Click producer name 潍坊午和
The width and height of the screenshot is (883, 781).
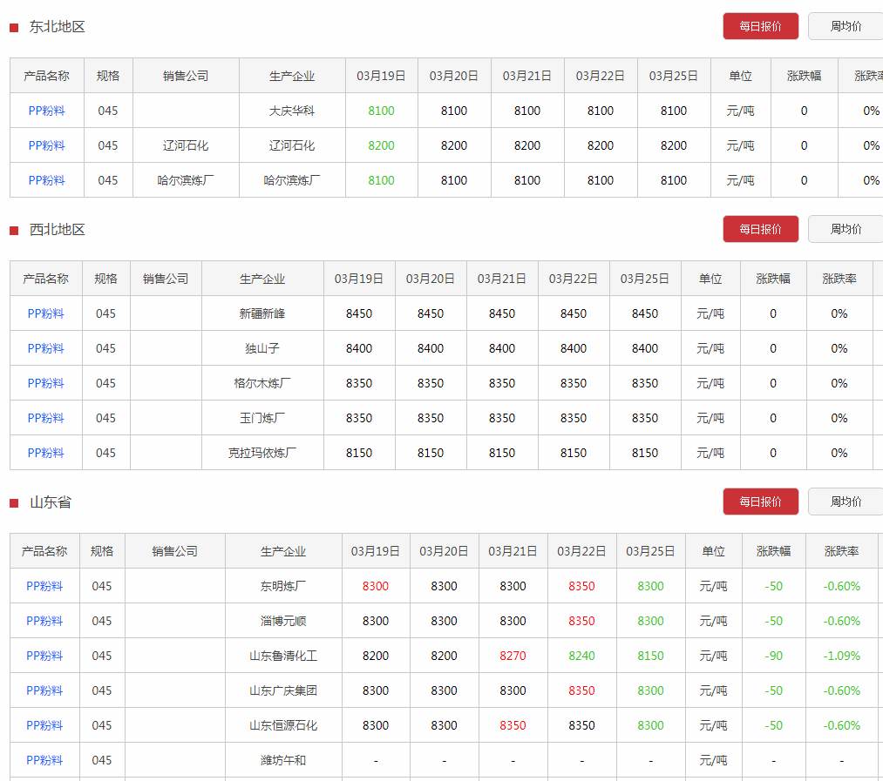click(283, 760)
